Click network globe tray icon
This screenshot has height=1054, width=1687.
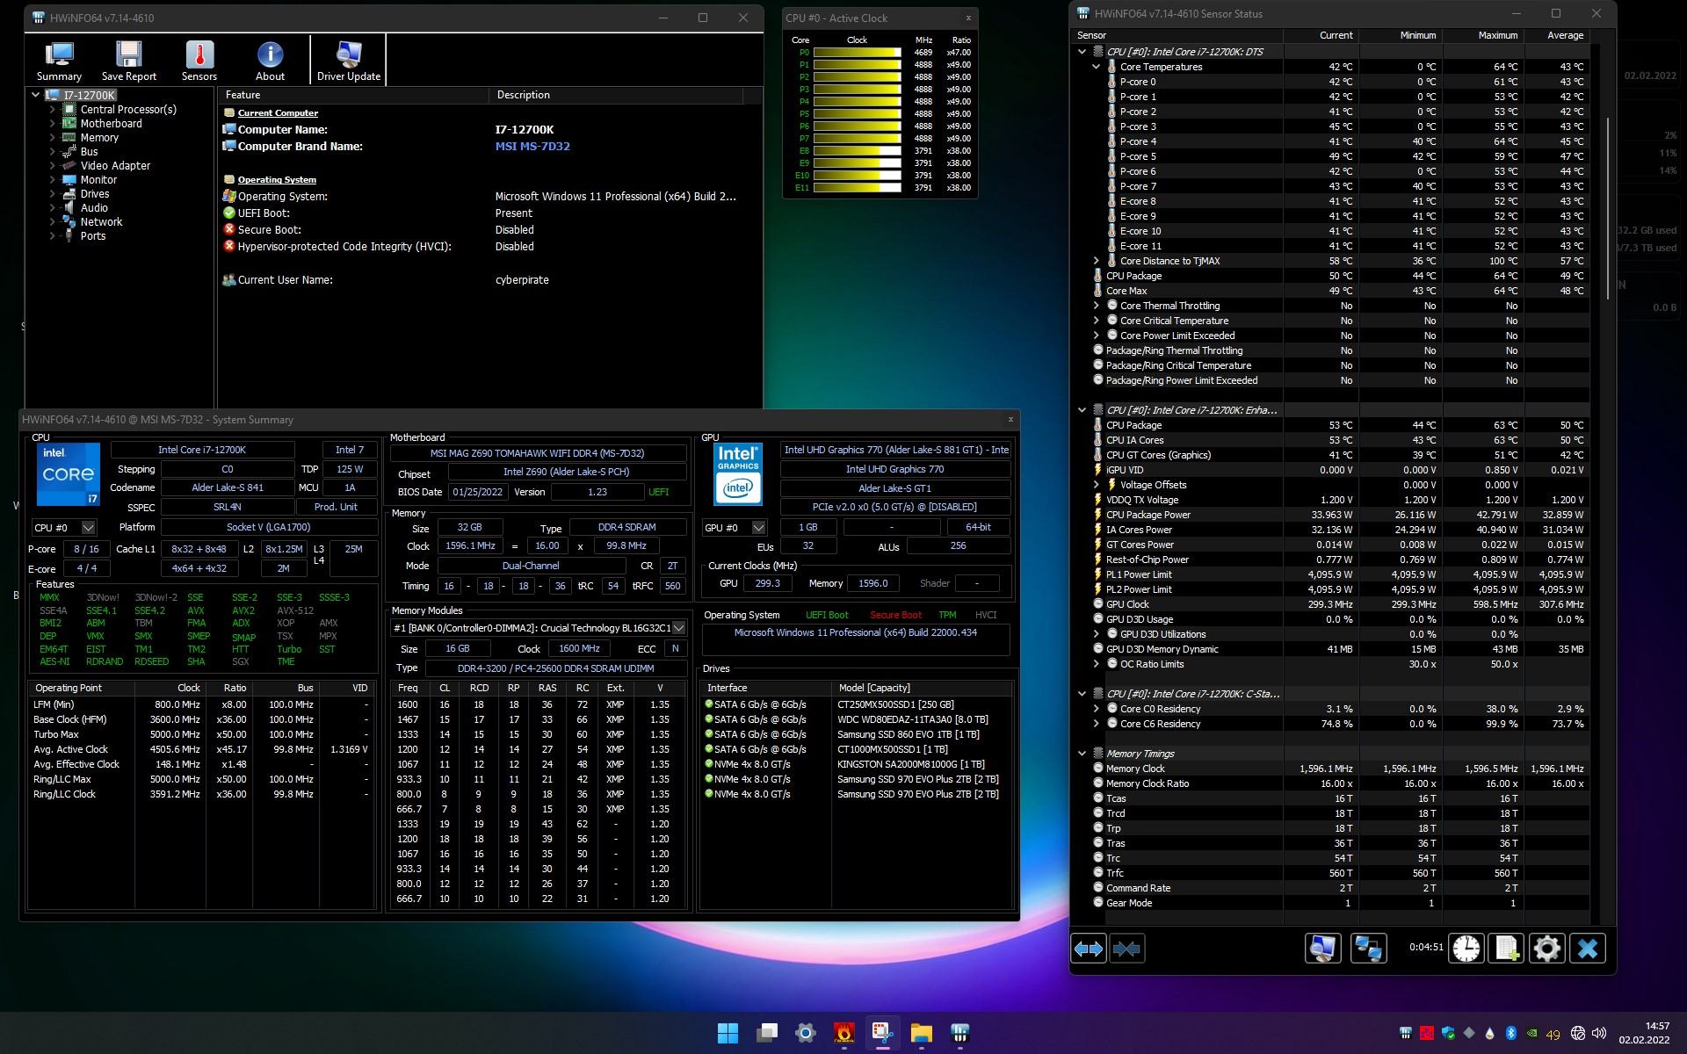click(1577, 1034)
